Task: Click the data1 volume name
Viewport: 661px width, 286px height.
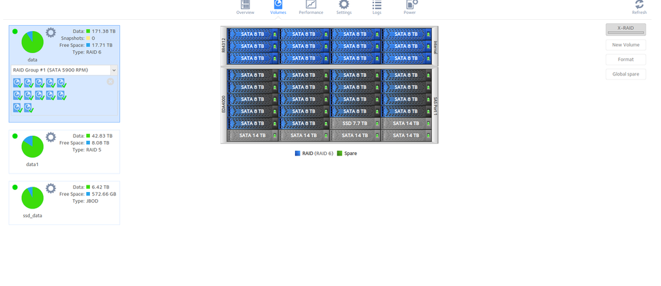Action: point(32,164)
